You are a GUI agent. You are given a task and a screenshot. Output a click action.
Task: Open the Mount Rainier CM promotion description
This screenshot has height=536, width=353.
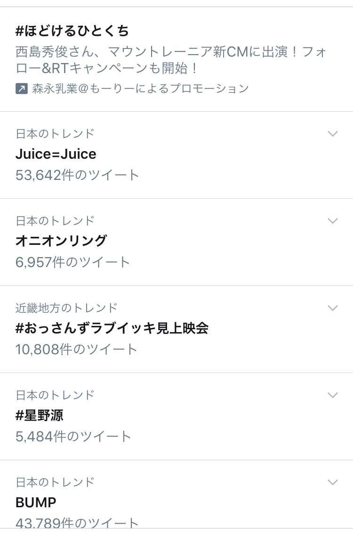(171, 60)
